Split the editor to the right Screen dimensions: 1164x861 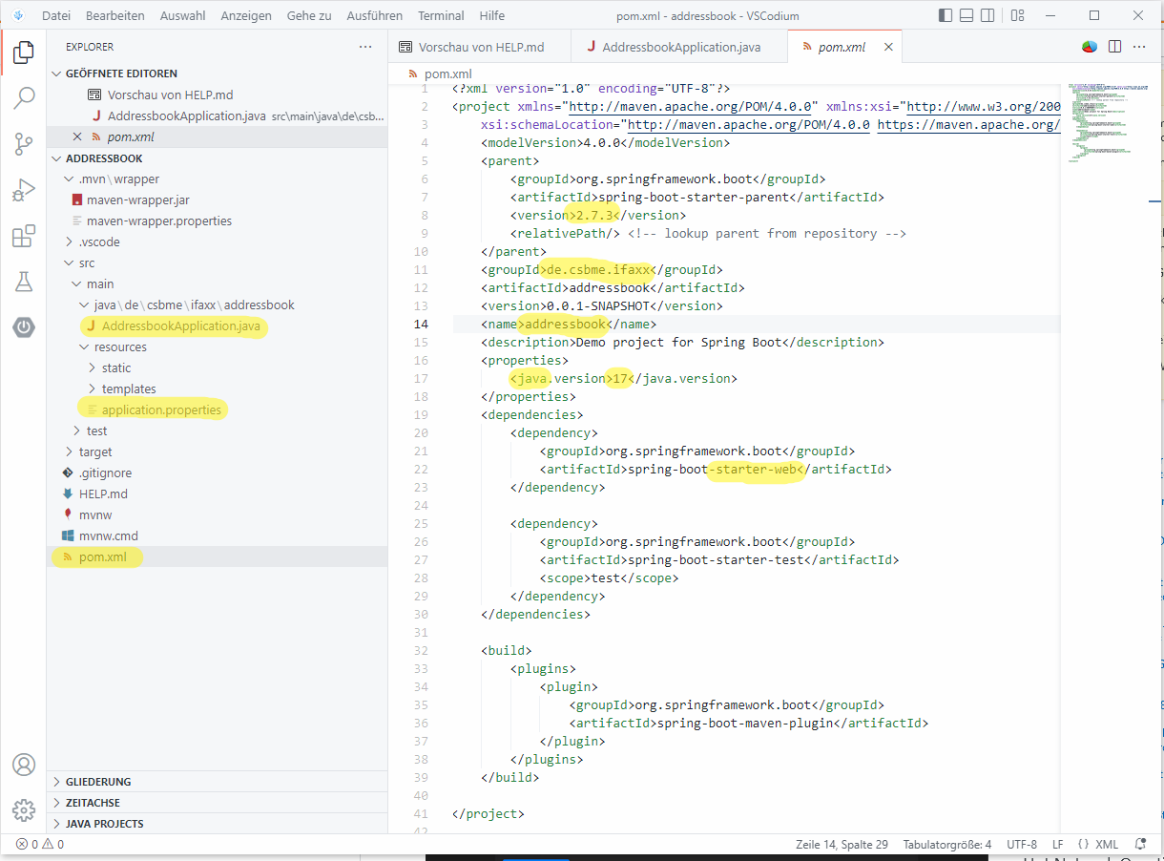(1114, 47)
